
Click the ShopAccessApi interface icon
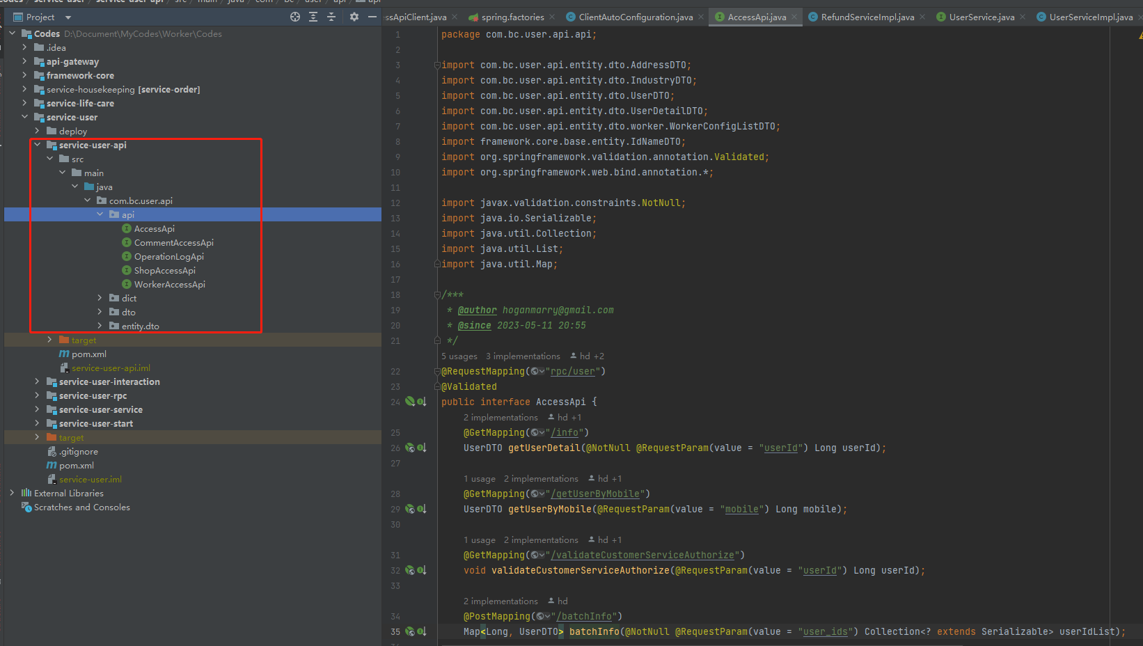(127, 270)
